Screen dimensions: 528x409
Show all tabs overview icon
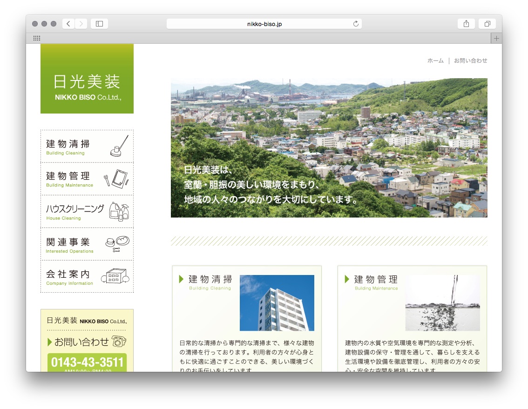coord(487,24)
